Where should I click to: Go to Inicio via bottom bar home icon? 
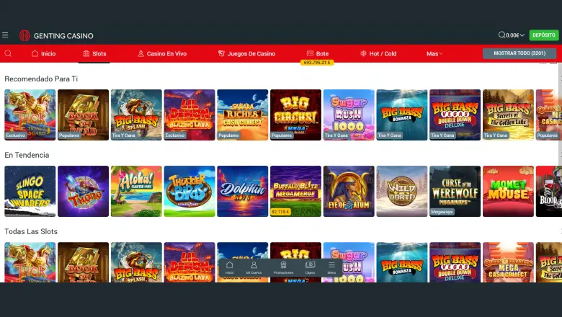click(229, 268)
